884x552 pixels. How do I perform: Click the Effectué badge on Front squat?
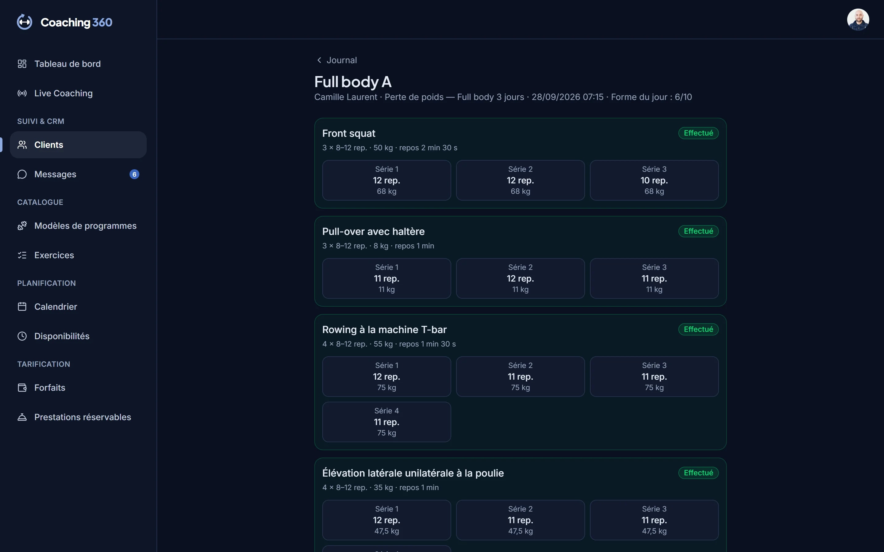pyautogui.click(x=698, y=133)
